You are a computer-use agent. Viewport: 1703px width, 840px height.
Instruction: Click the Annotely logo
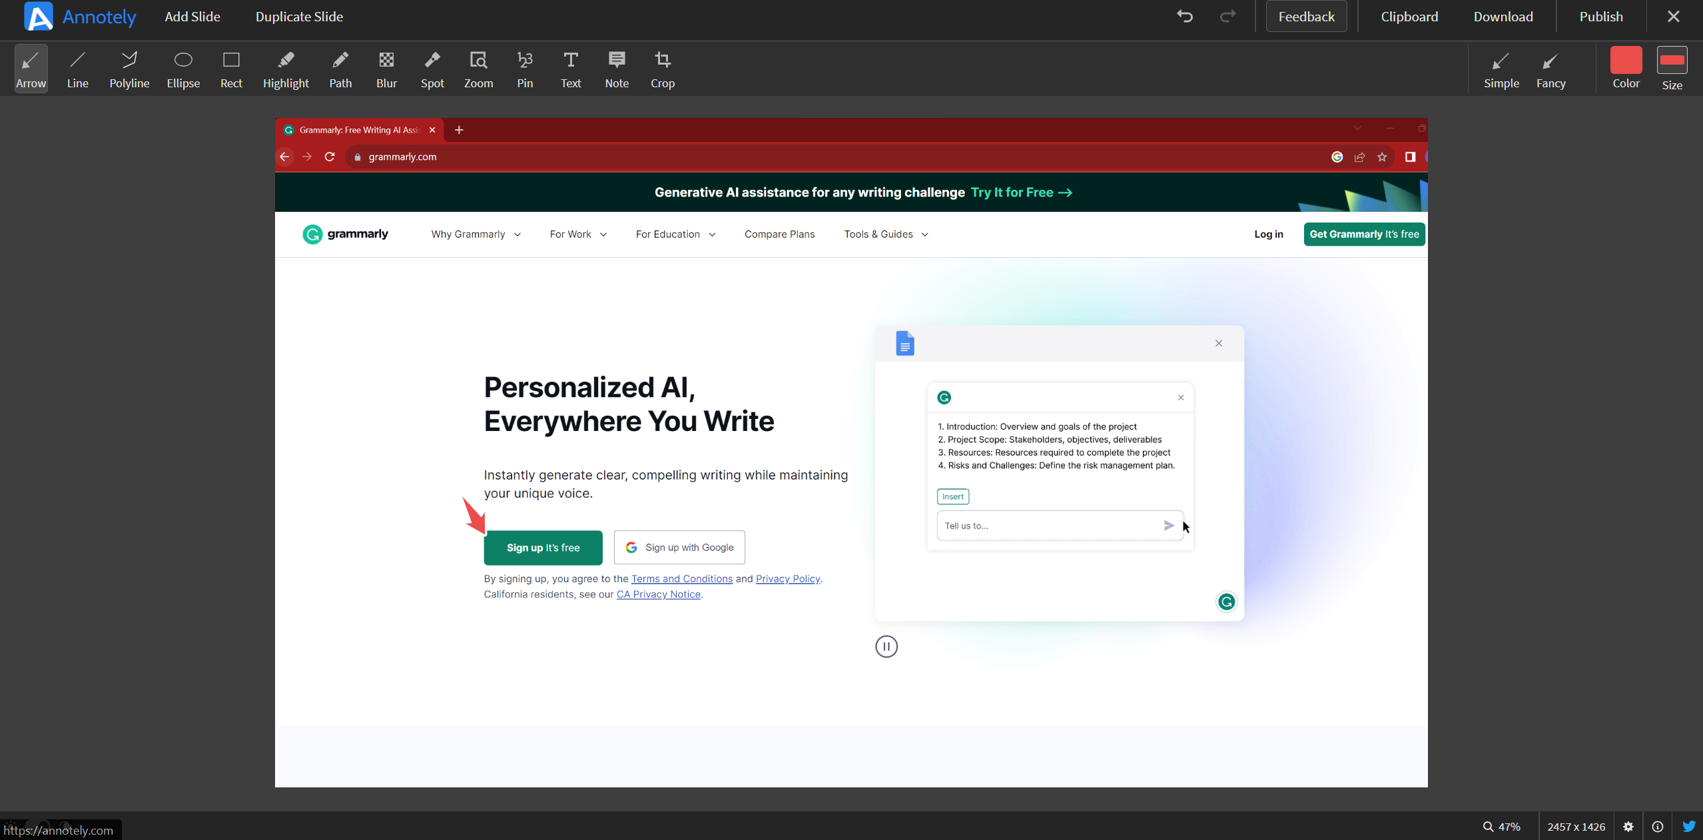80,17
